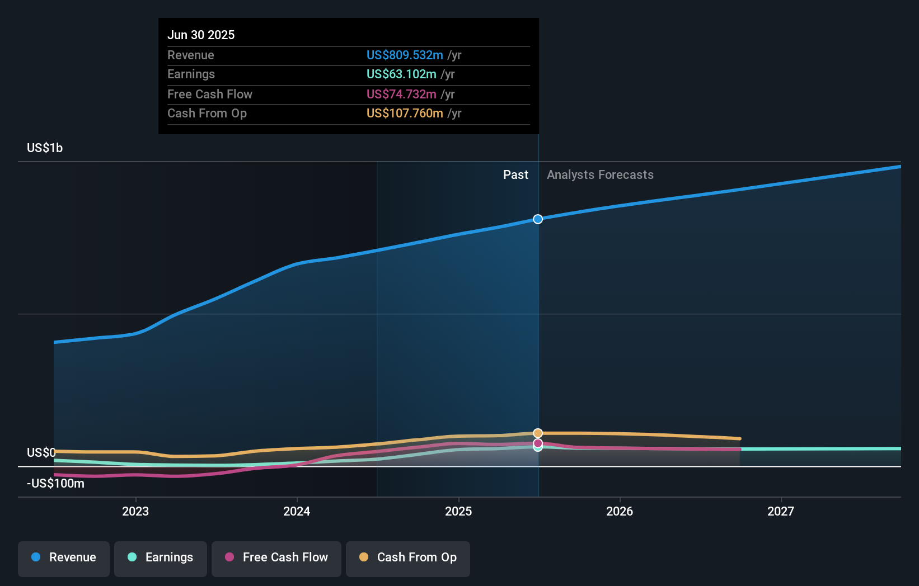This screenshot has width=919, height=586.
Task: Click the US$107.760m cash from op value
Action: (405, 114)
